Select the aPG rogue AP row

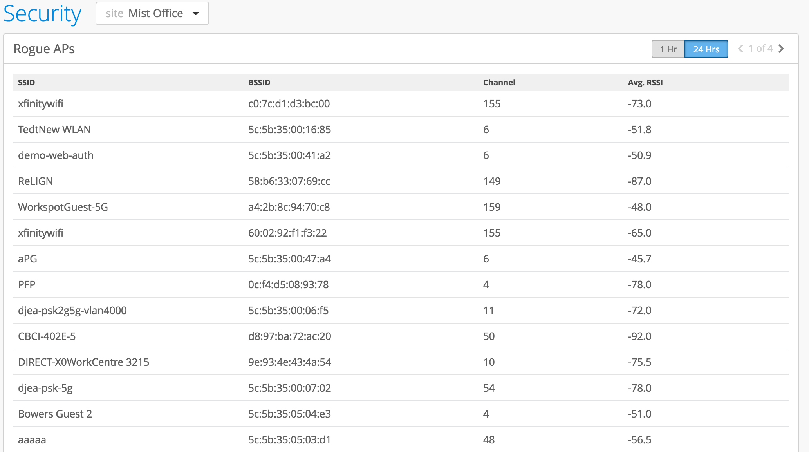point(27,259)
